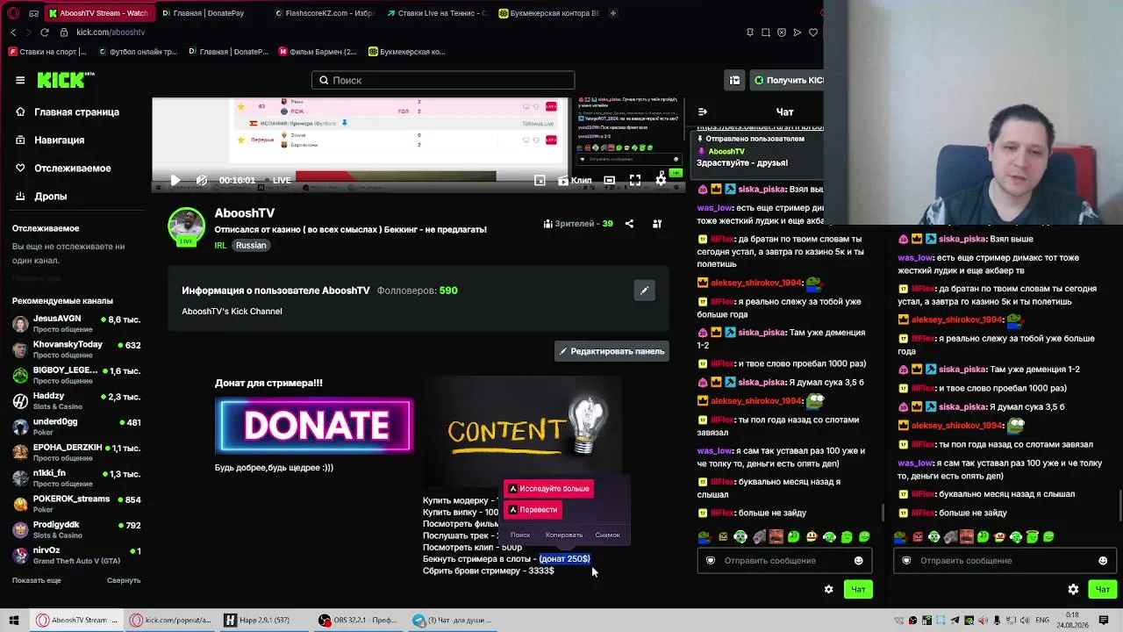Image resolution: width=1123 pixels, height=632 pixels.
Task: Open OBS 32.2.1 in the taskbar
Action: (358, 621)
